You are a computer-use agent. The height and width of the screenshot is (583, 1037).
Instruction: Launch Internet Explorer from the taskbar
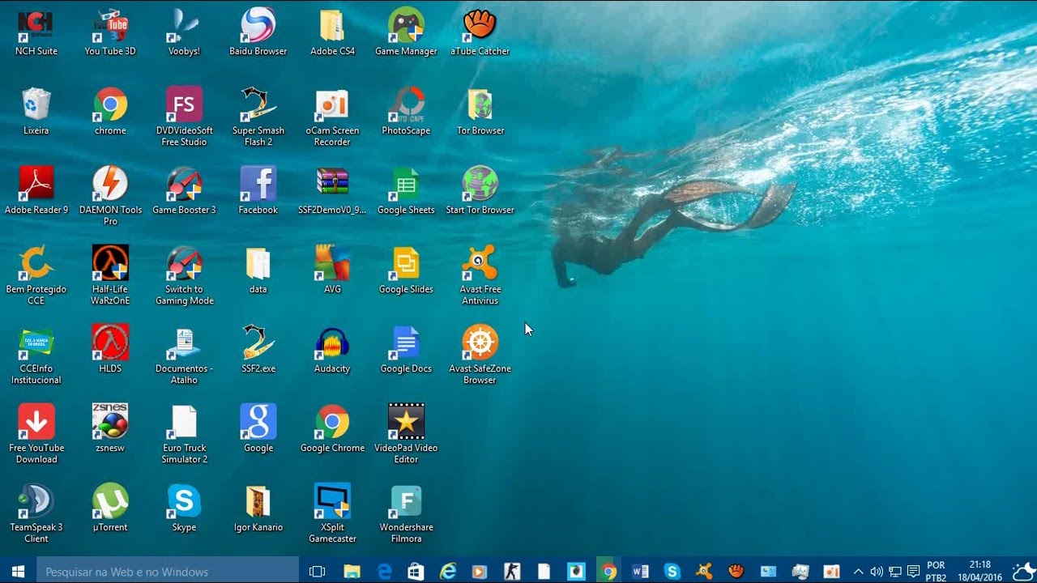(448, 572)
